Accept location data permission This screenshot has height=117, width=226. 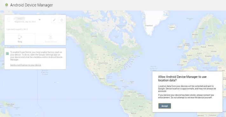(165, 106)
